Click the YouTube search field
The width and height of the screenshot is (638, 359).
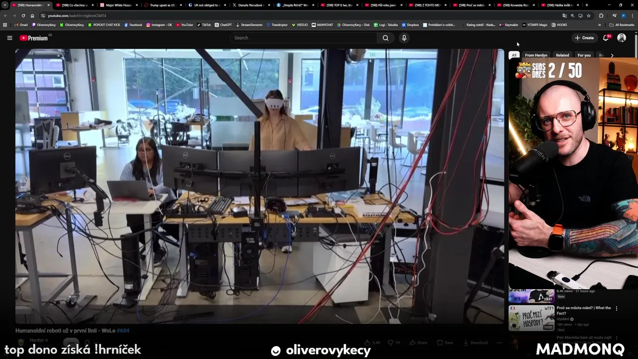(x=304, y=38)
